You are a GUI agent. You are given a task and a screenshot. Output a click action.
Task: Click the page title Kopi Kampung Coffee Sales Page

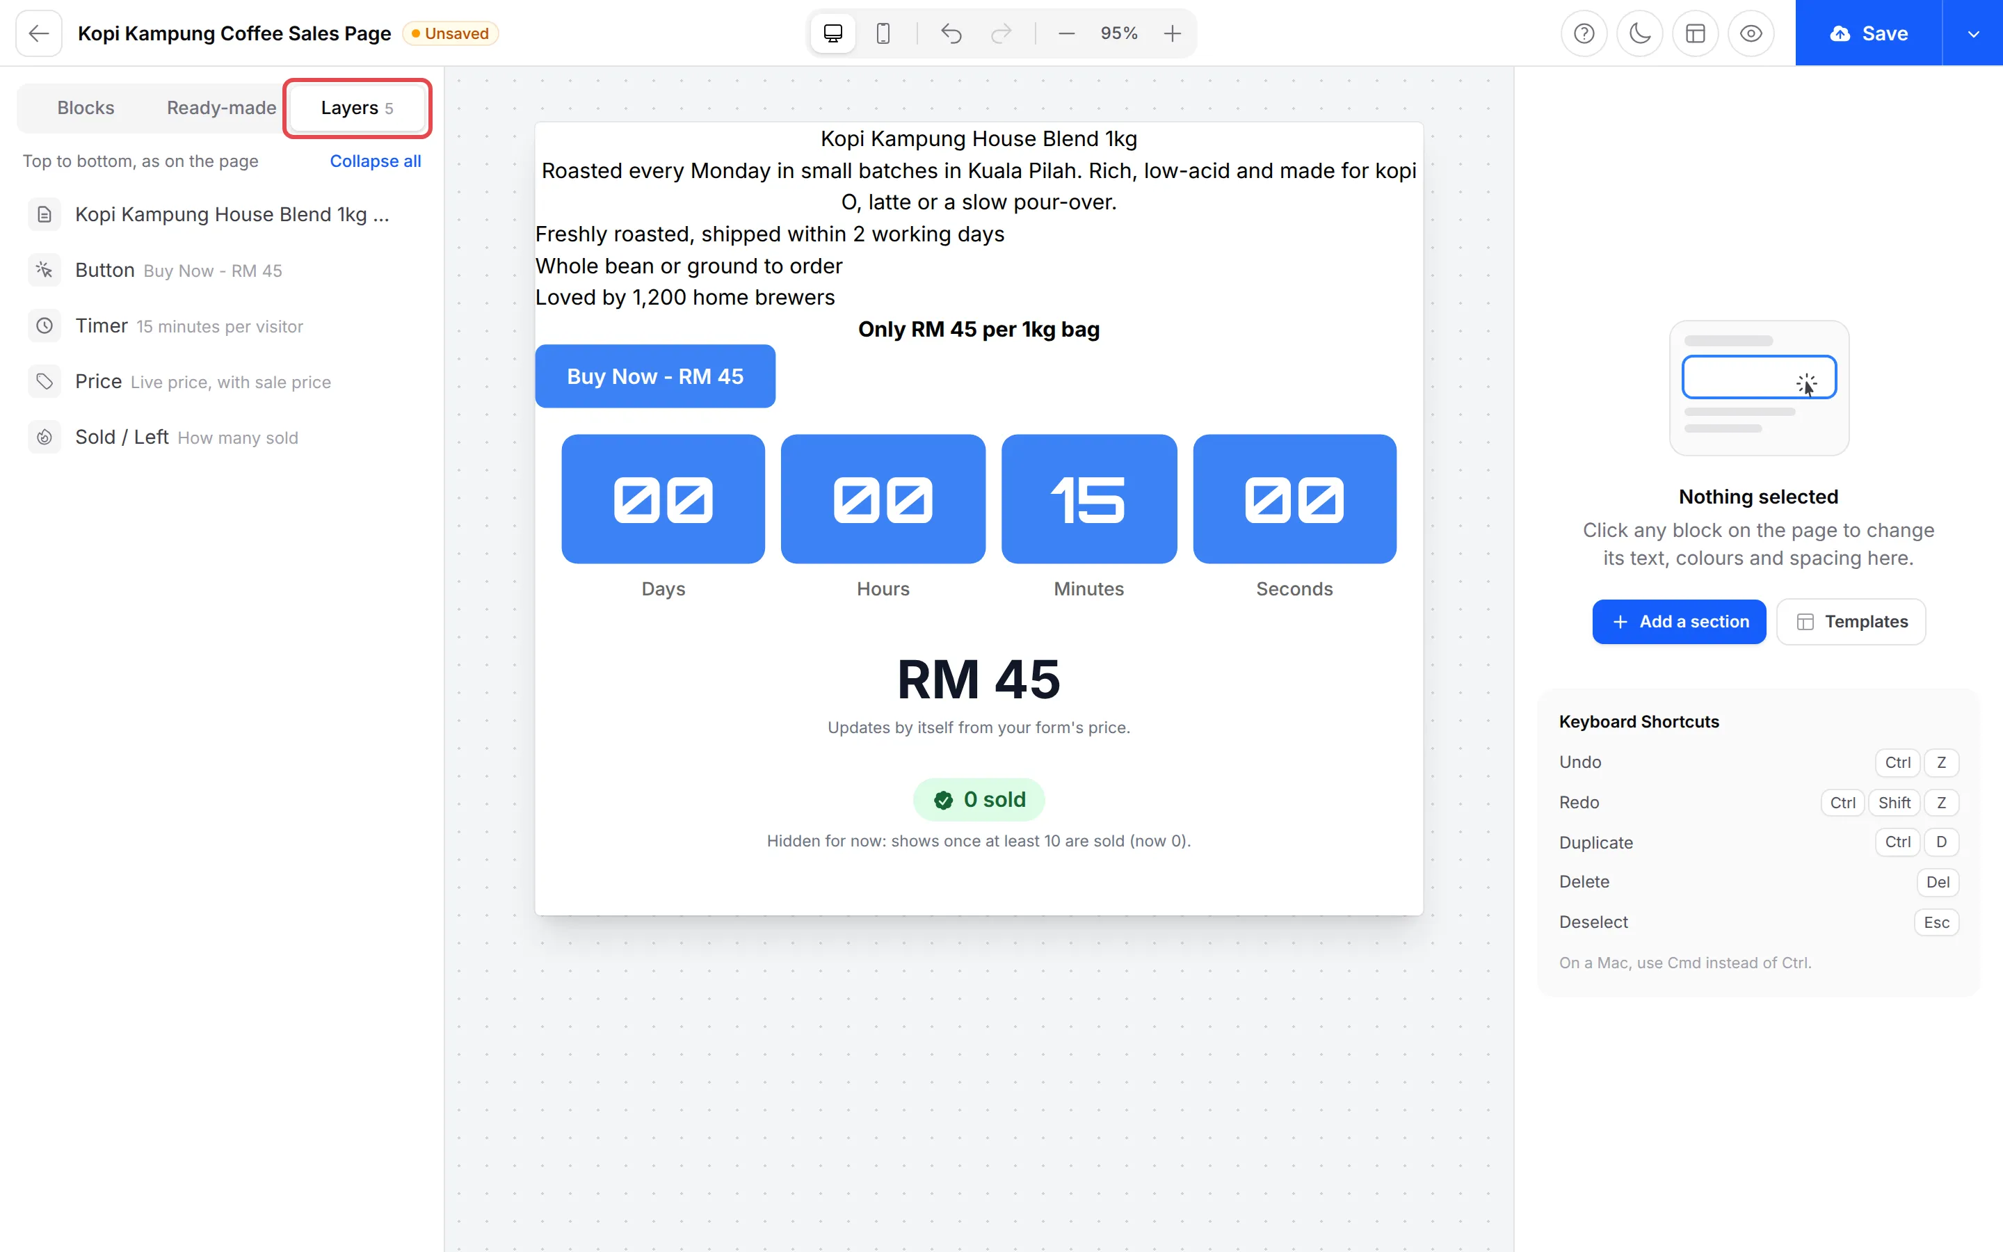(x=234, y=33)
